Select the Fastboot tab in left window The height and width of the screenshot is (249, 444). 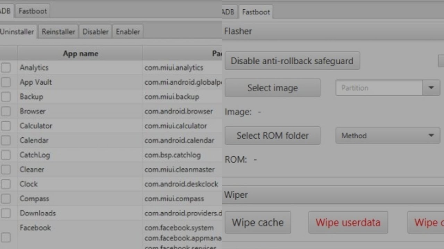click(33, 11)
